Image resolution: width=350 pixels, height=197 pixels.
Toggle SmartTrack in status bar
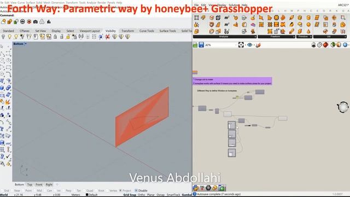point(173,195)
